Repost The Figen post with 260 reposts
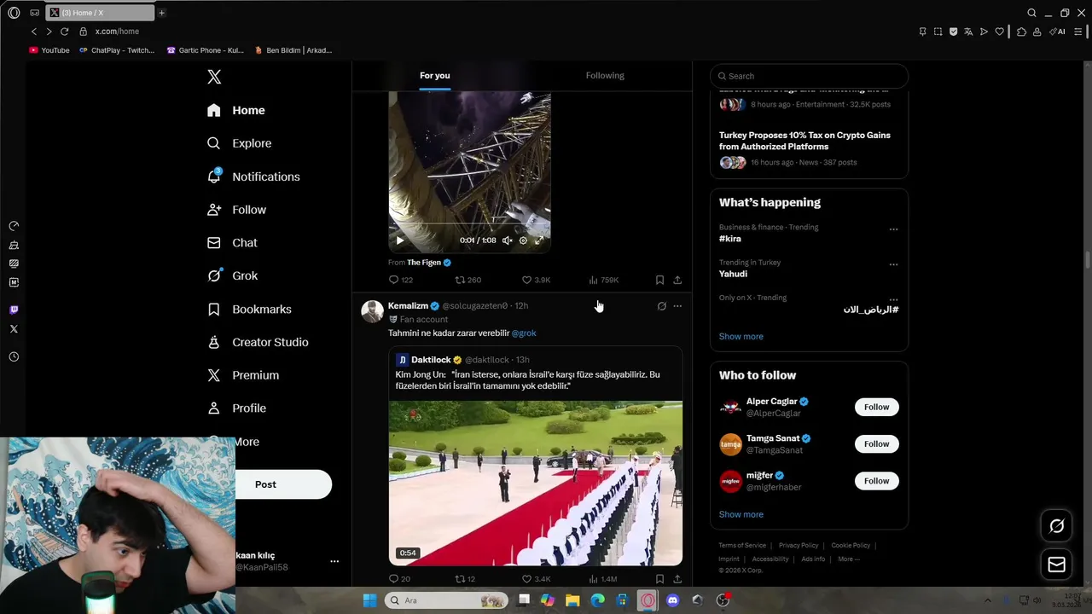The image size is (1092, 614). (468, 280)
